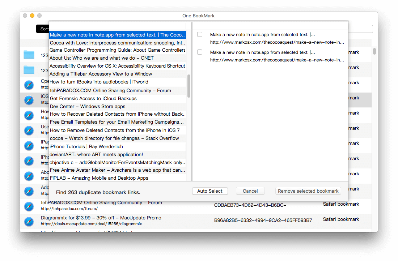This screenshot has height=261, width=398.
Task: Click the black Sort button
Action: pyautogui.click(x=44, y=29)
